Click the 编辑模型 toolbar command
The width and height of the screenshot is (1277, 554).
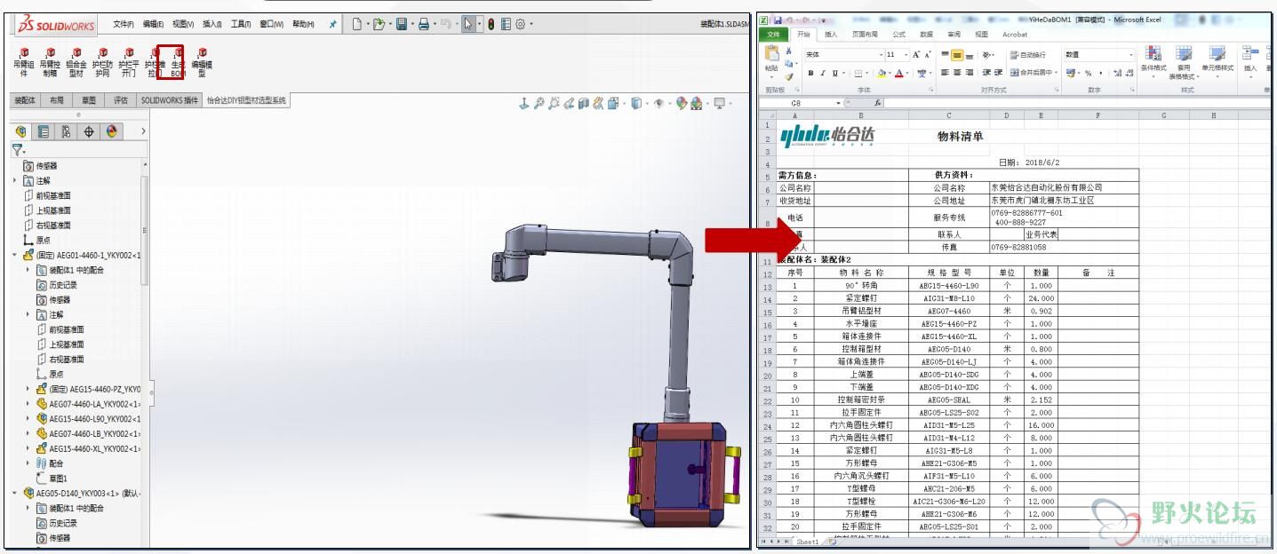pos(203,63)
